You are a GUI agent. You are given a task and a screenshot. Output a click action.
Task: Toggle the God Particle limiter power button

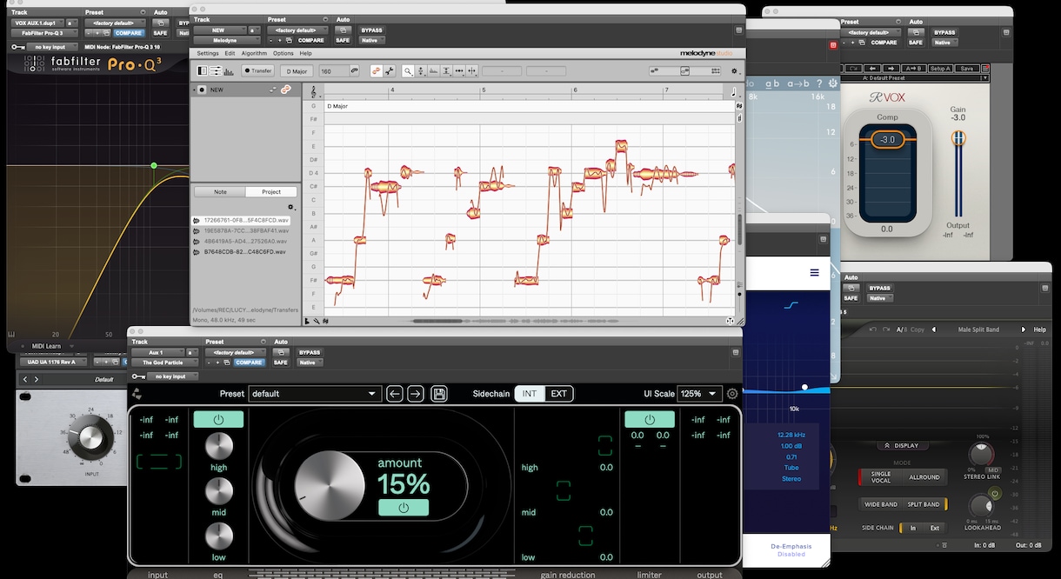point(650,420)
